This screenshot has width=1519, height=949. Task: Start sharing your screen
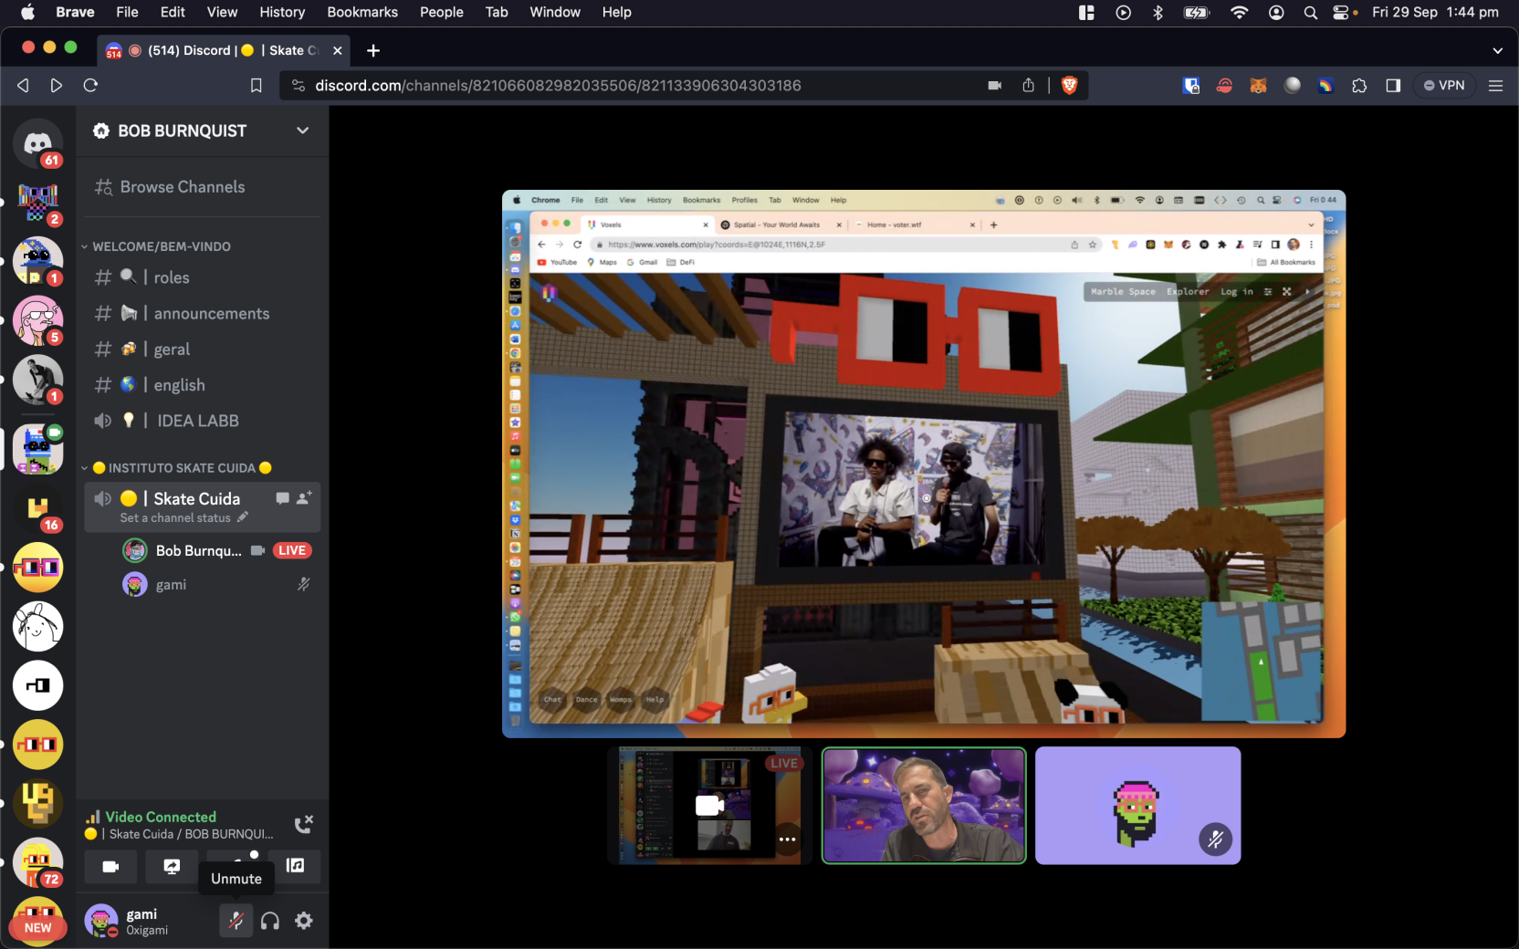click(172, 866)
